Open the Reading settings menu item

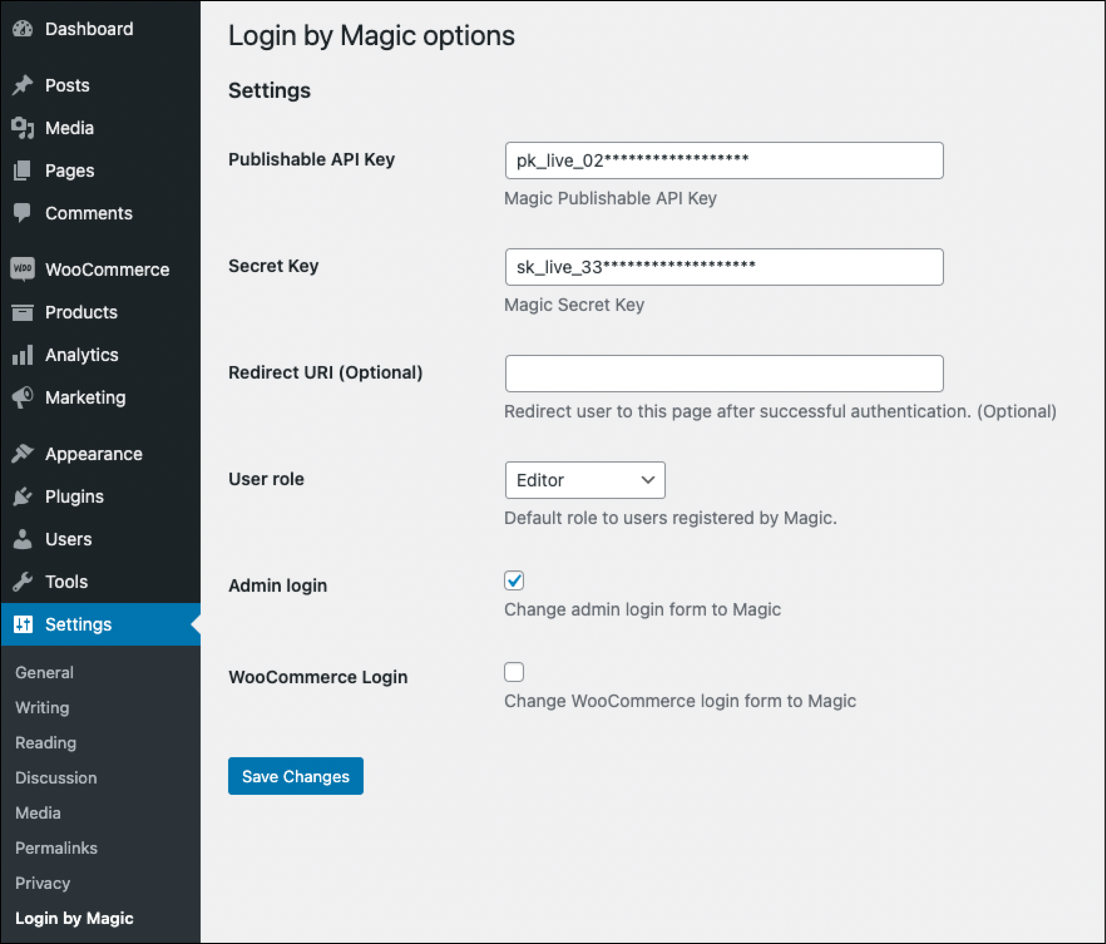[45, 742]
